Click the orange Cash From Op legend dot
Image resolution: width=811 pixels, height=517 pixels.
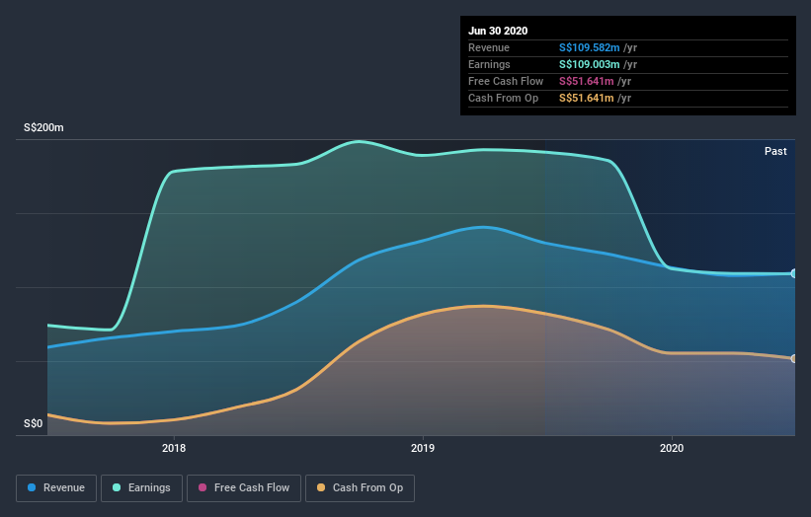click(x=321, y=487)
